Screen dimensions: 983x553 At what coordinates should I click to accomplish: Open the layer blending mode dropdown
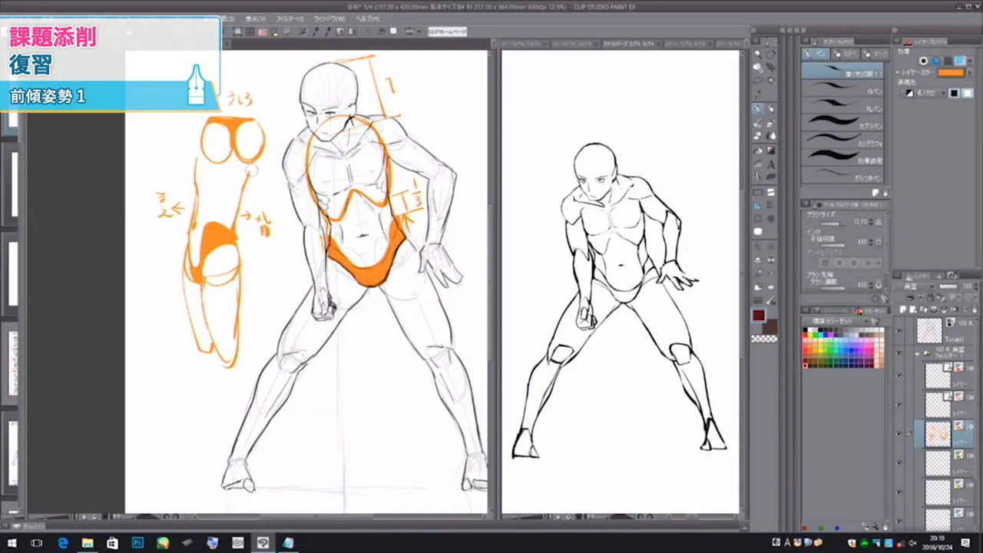point(912,285)
